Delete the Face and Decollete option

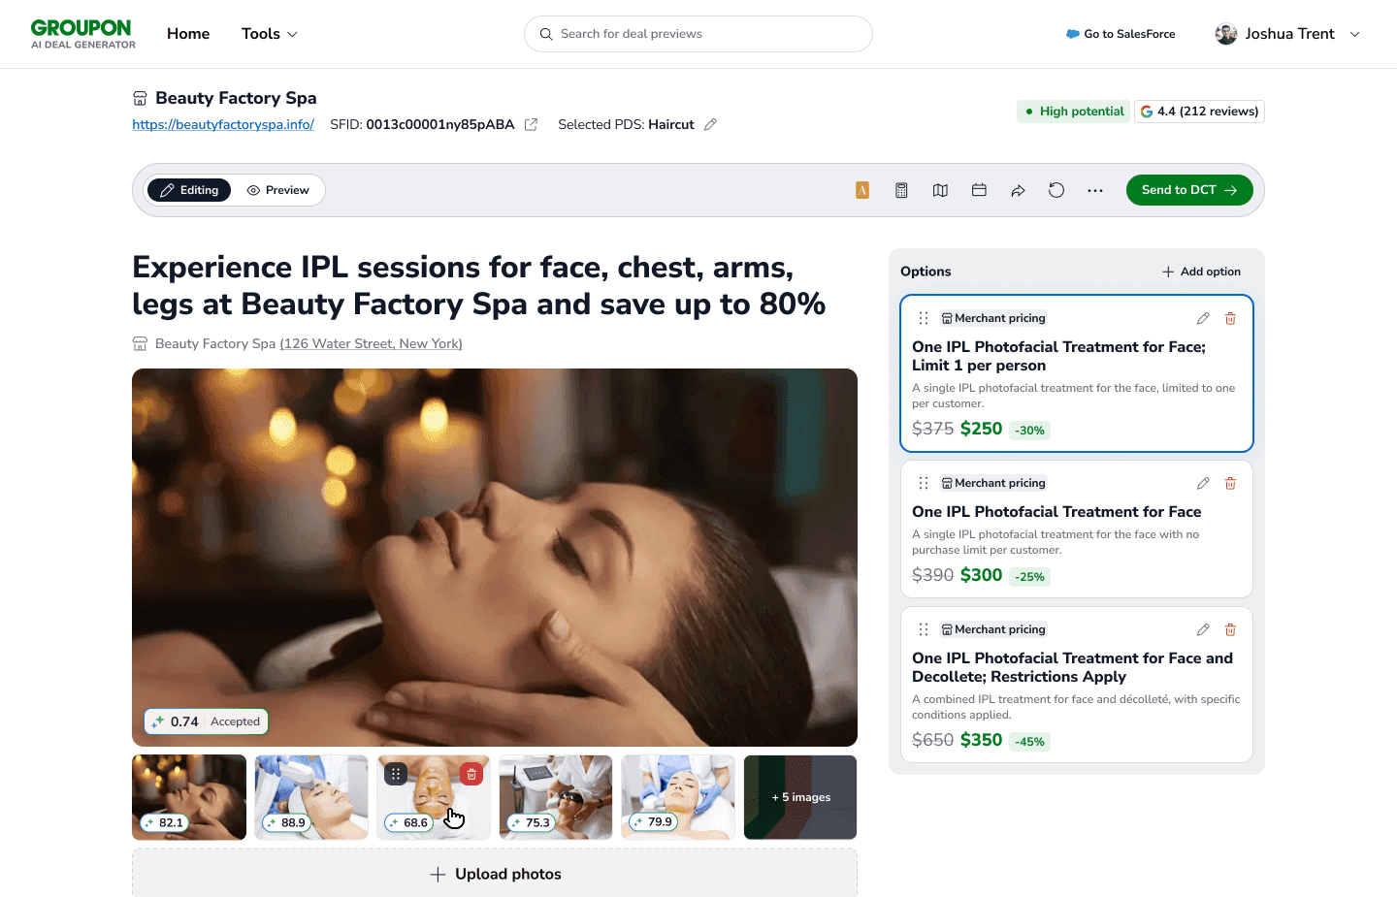tap(1230, 629)
